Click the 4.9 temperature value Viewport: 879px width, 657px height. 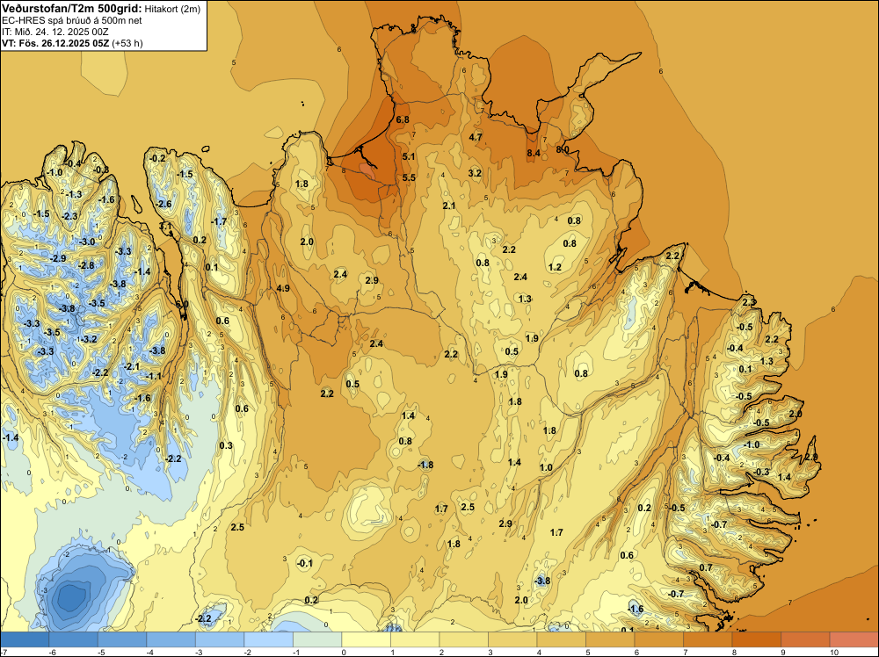(283, 288)
